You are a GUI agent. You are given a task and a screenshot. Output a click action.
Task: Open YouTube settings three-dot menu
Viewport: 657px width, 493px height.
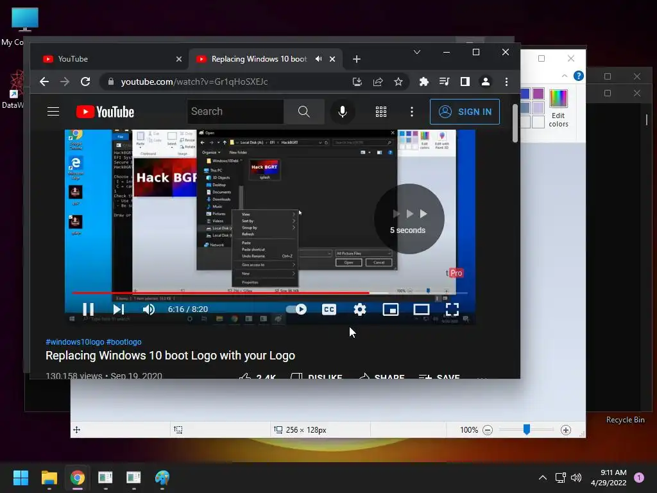coord(412,112)
